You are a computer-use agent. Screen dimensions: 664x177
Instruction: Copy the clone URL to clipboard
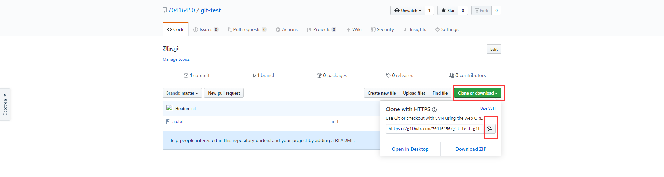489,129
